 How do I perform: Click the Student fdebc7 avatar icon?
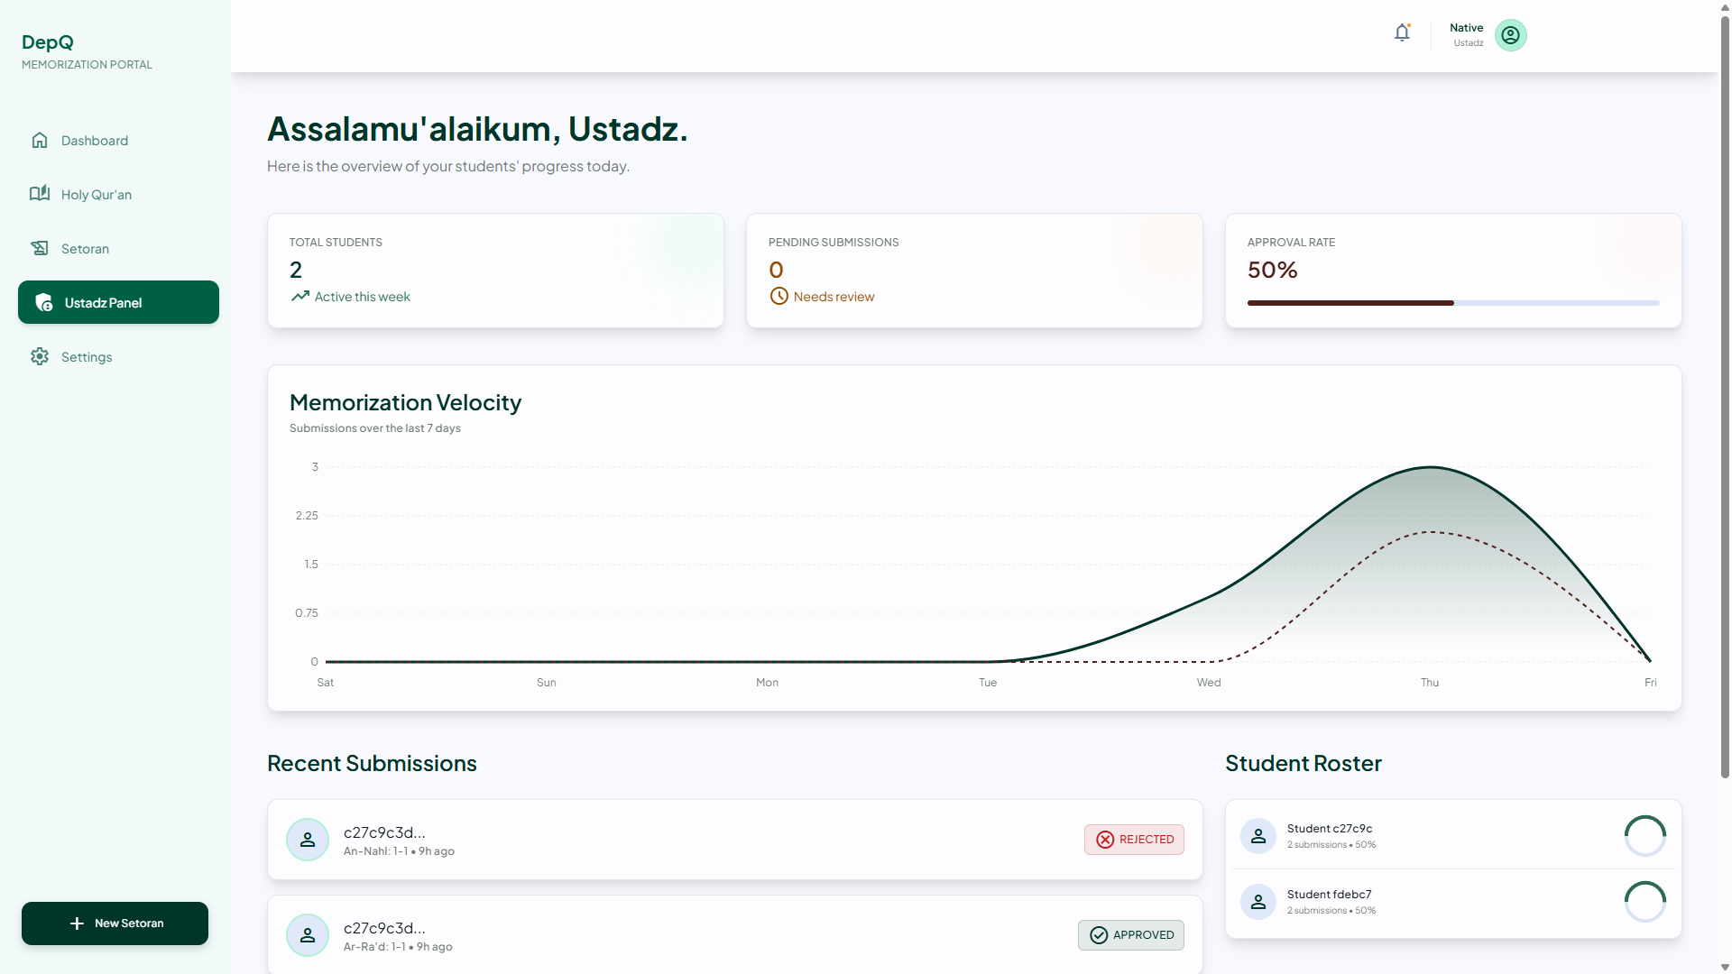(x=1258, y=902)
